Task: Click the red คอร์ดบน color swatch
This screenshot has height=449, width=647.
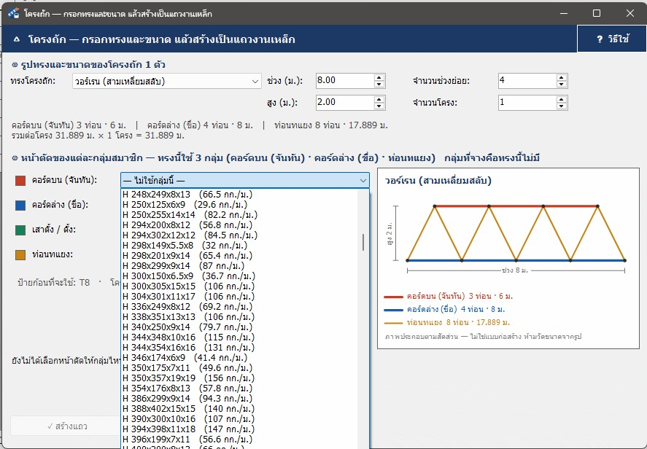Action: (x=20, y=181)
